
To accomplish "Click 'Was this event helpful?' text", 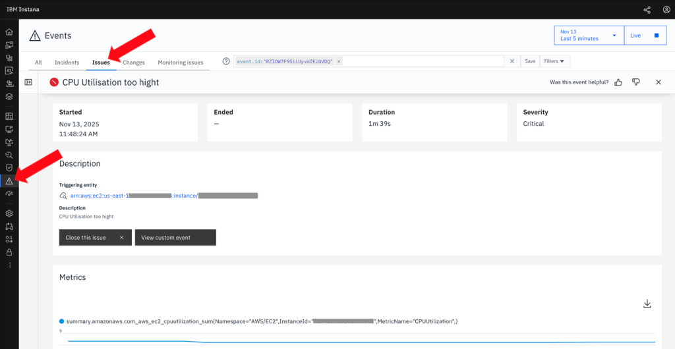I will click(x=579, y=82).
